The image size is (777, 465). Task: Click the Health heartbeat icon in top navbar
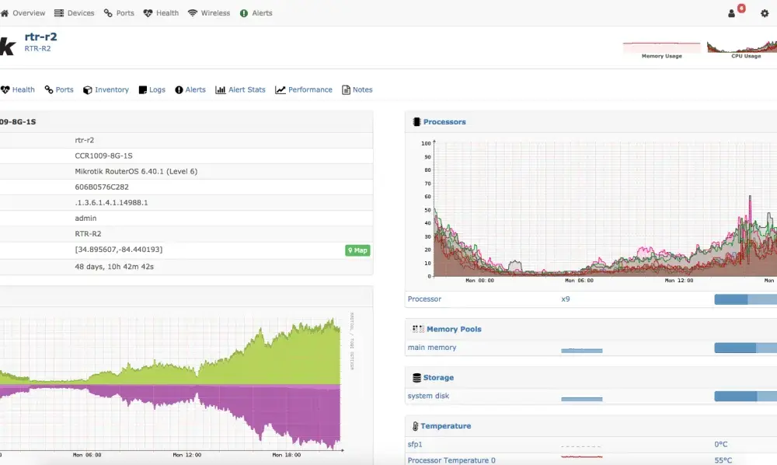(148, 13)
